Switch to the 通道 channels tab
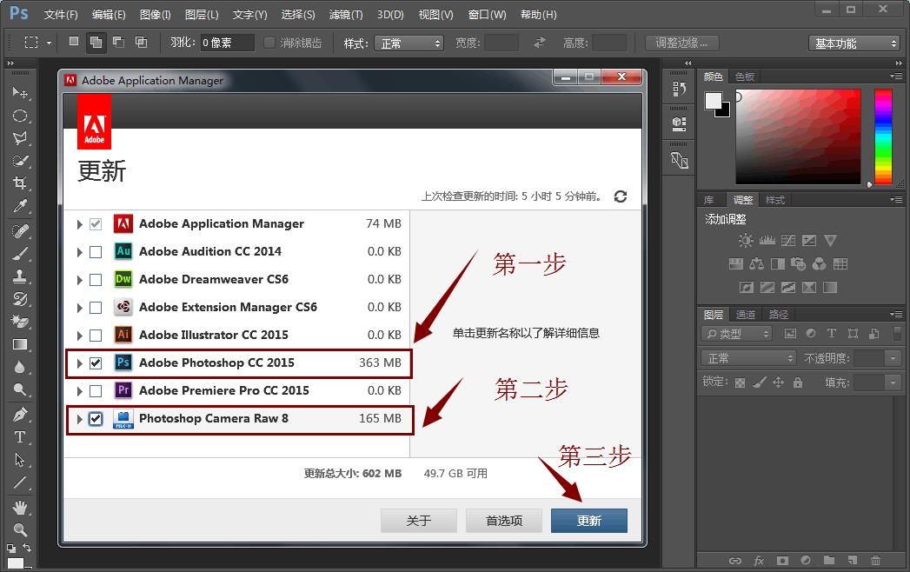Image resolution: width=910 pixels, height=572 pixels. 746,314
